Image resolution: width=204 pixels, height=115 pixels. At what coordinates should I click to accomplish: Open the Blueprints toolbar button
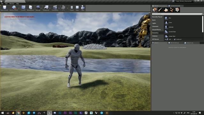click(46, 8)
